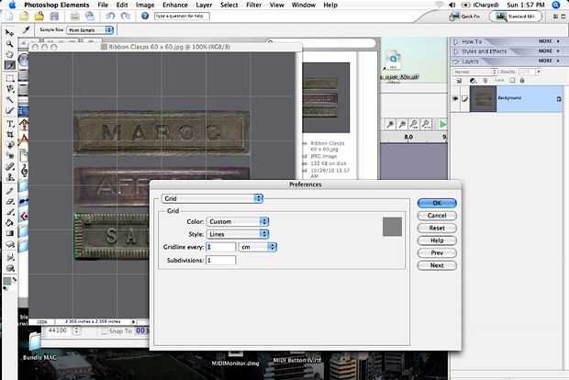Image resolution: width=569 pixels, height=380 pixels.
Task: Click the gray grid color swatch
Action: point(394,227)
